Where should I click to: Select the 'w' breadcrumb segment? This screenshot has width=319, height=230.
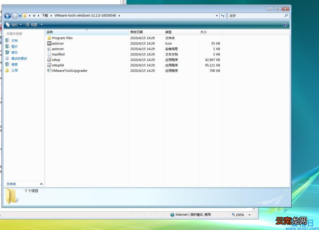34,16
